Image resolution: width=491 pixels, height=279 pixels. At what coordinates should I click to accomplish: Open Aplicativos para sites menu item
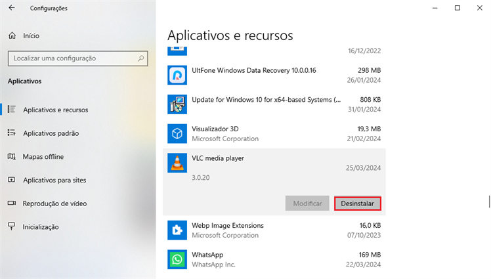(54, 180)
